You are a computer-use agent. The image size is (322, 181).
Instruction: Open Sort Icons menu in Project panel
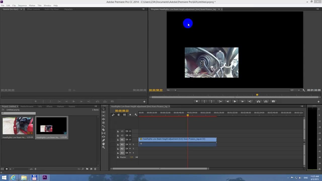35,169
